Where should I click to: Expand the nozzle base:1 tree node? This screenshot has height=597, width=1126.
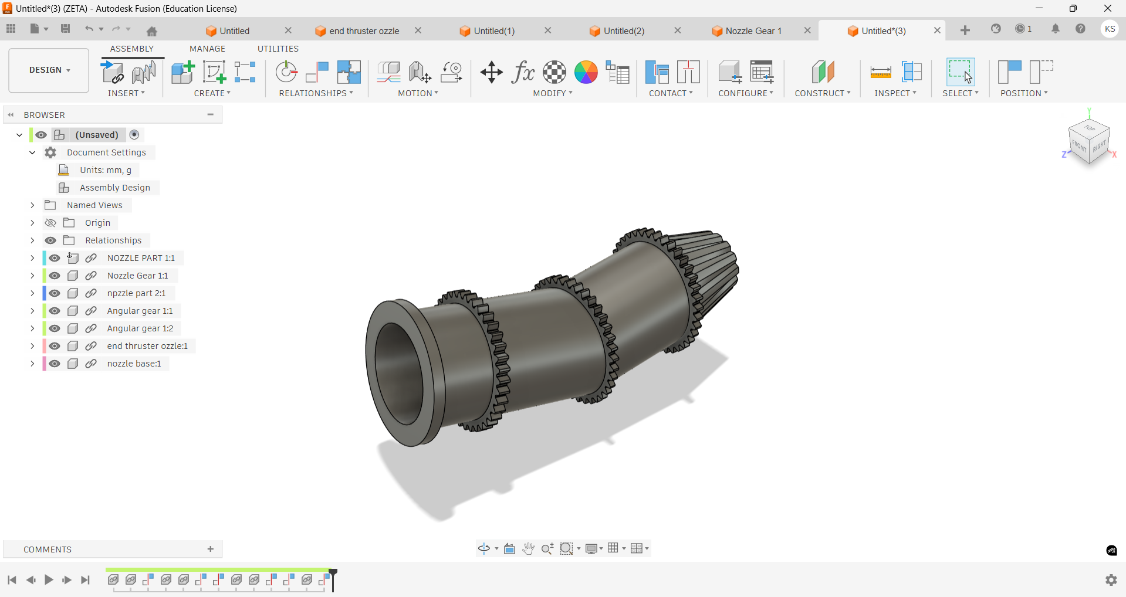pos(32,364)
